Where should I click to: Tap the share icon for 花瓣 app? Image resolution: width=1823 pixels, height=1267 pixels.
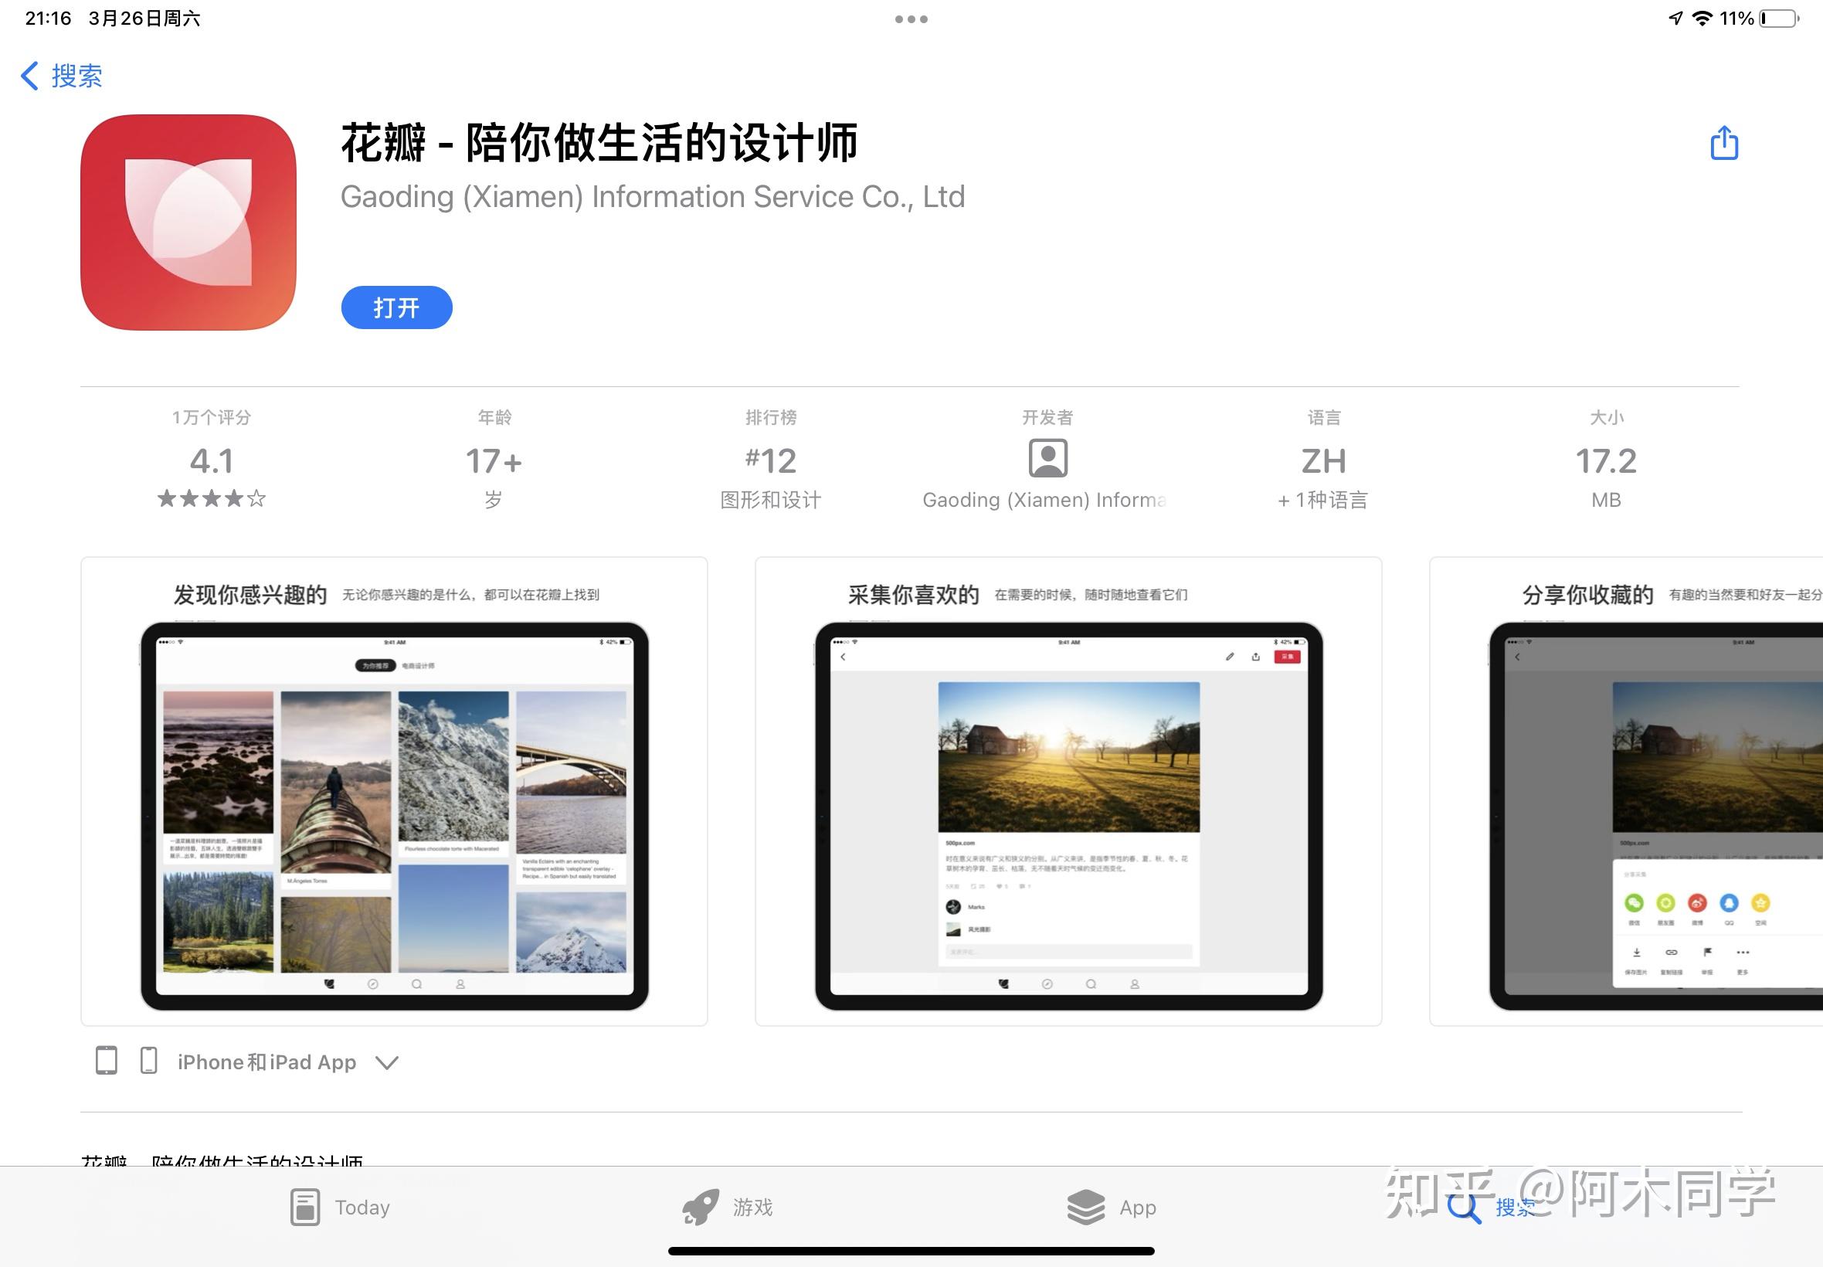pos(1724,143)
